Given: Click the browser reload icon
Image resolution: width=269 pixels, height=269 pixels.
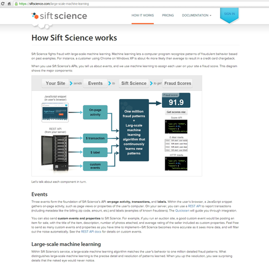Looking at the screenshot, I should (3, 4).
